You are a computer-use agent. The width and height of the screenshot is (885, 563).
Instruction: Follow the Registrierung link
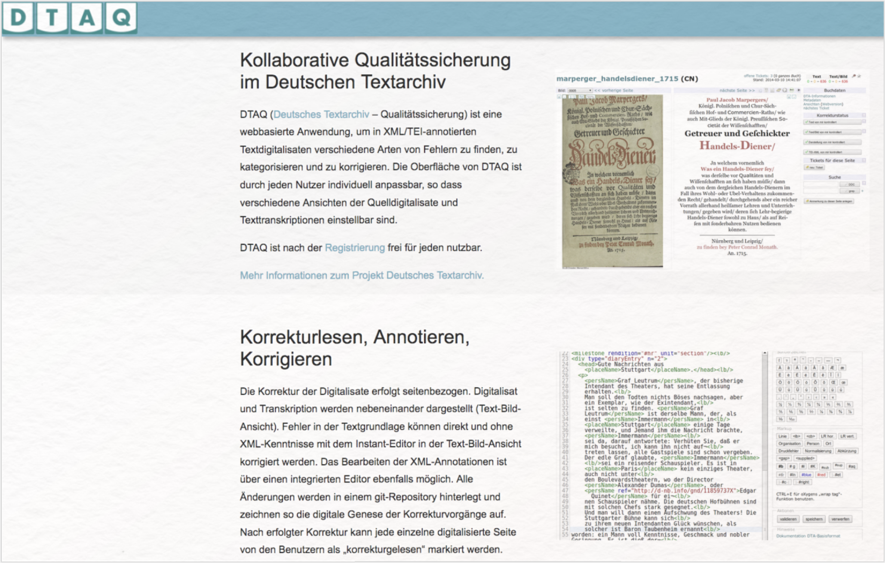[x=355, y=248]
